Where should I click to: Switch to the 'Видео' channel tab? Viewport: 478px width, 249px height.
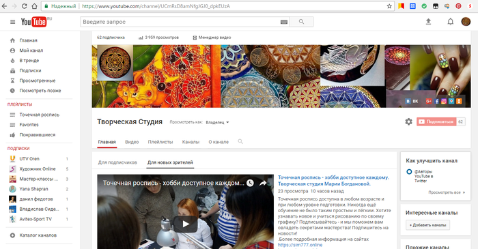tap(132, 142)
